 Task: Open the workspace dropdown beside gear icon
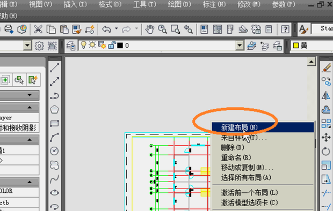[x=27, y=46]
